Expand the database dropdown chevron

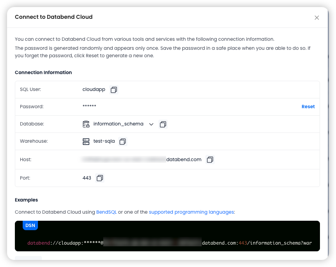(x=151, y=124)
